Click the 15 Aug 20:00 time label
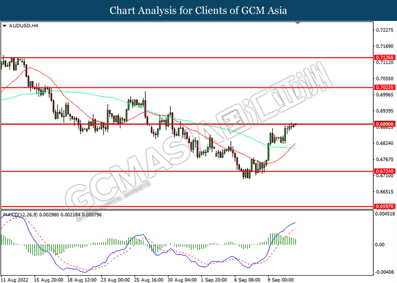This screenshot has width=397, height=283. point(49,280)
